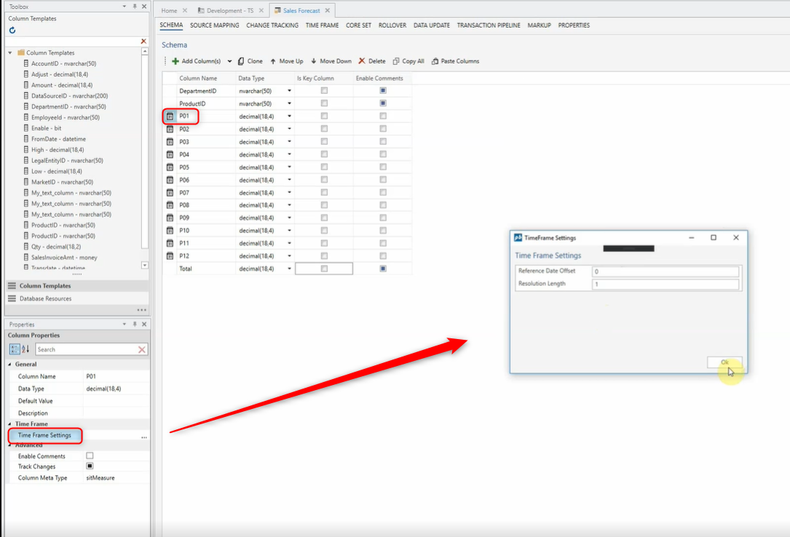Collapse the General properties section
Image resolution: width=790 pixels, height=537 pixels.
coord(9,364)
